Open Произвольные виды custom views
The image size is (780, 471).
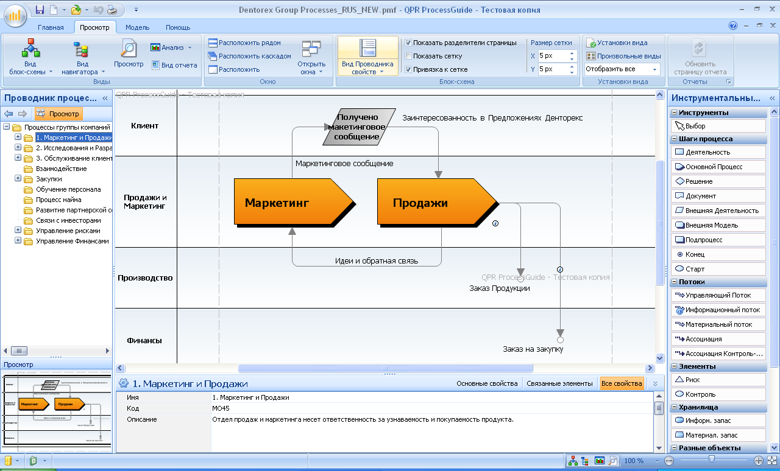coord(623,56)
